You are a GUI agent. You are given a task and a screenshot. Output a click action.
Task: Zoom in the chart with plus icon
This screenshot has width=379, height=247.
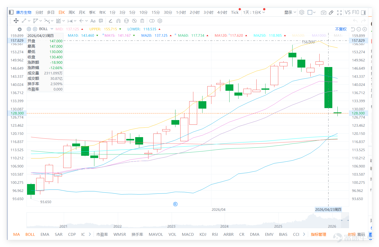coord(365,29)
